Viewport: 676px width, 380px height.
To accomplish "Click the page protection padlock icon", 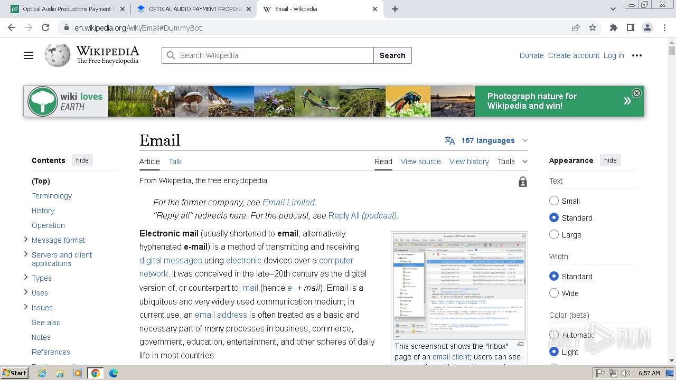I will coord(523,182).
